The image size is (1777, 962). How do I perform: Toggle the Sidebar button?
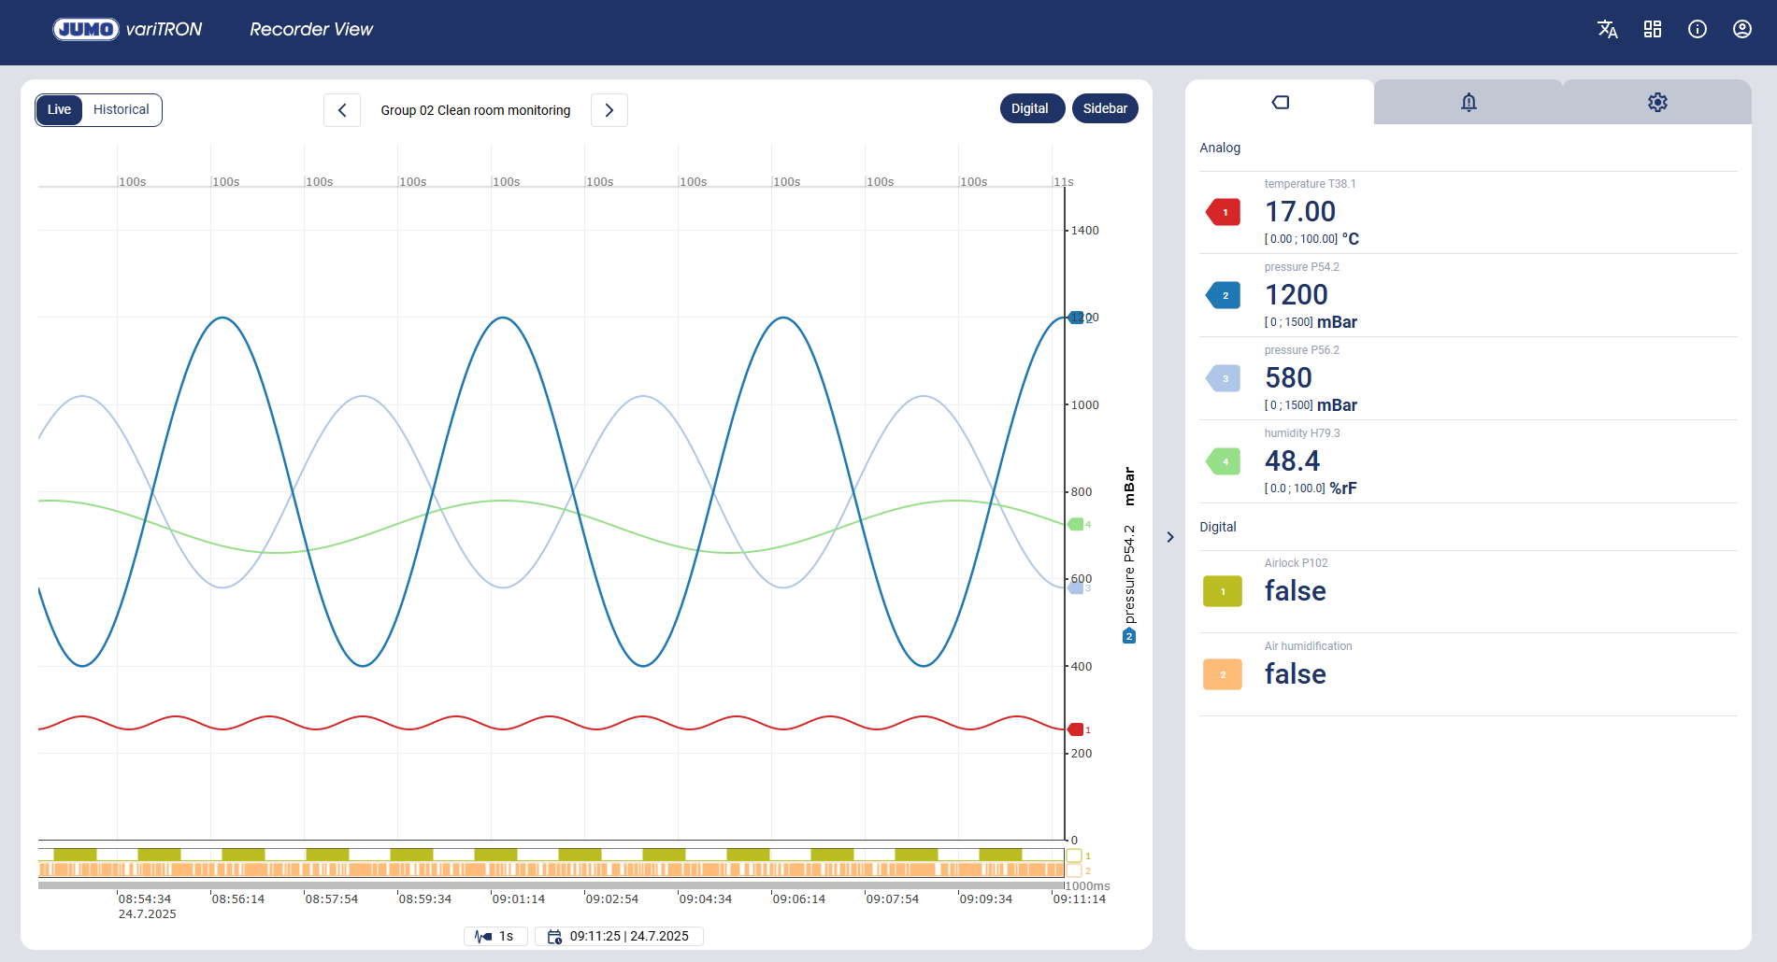click(x=1105, y=108)
